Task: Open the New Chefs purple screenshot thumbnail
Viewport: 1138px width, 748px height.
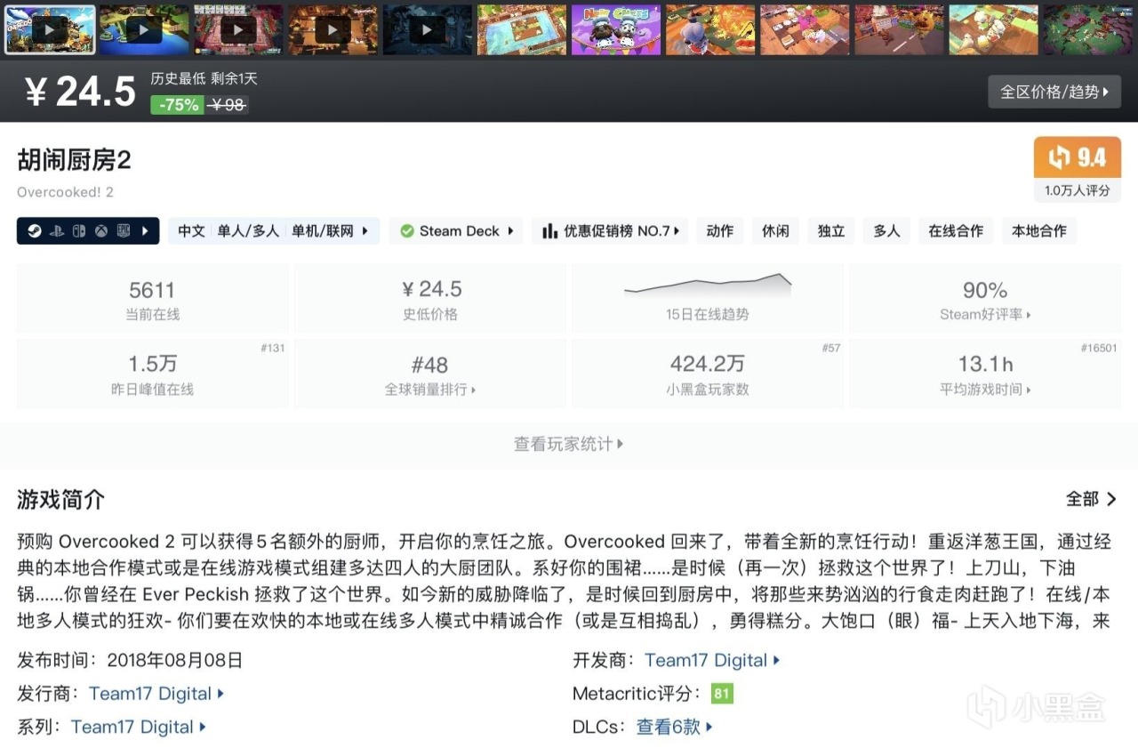Action: 616,30
